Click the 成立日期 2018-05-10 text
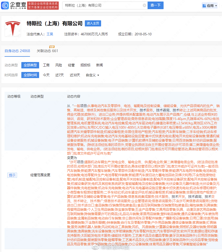This screenshot has height=252, width=222. pyautogui.click(x=135, y=34)
